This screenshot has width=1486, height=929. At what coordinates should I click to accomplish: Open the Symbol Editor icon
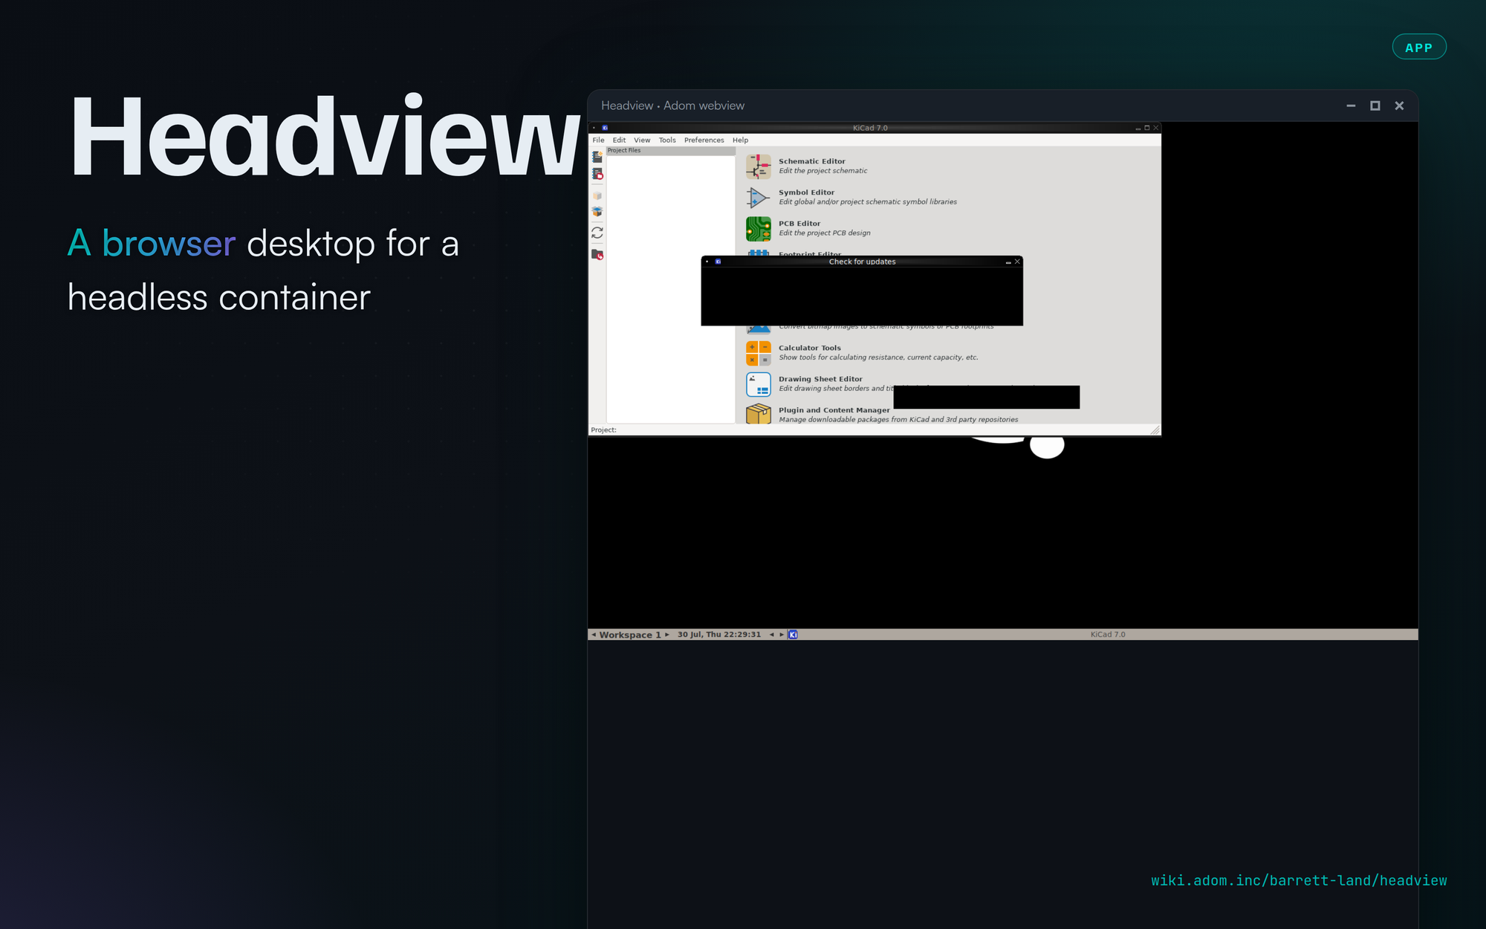pyautogui.click(x=758, y=198)
